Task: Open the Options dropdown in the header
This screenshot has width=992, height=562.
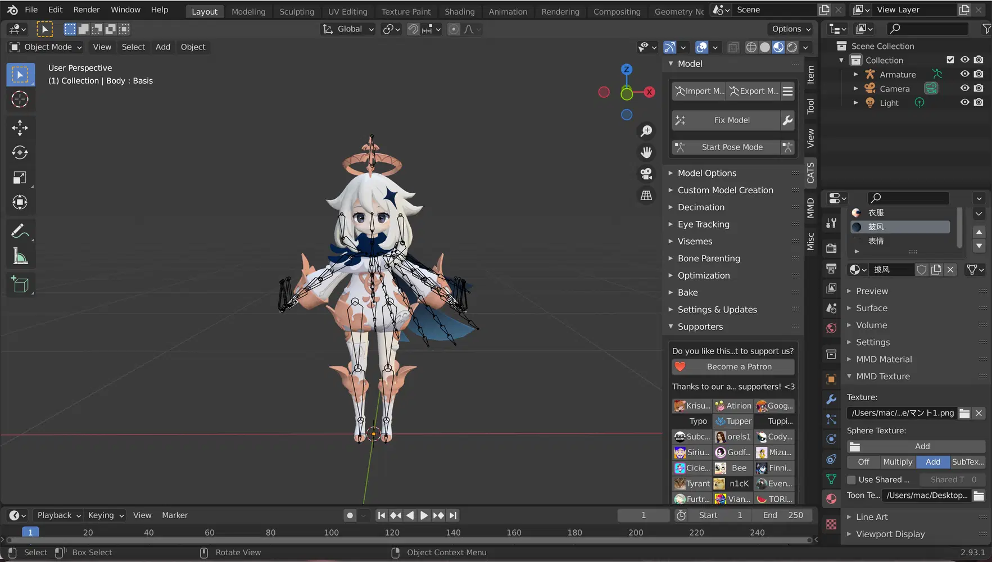Action: (x=790, y=29)
